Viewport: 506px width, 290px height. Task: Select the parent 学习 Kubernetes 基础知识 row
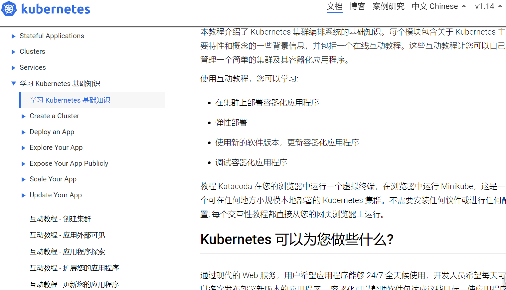[60, 83]
